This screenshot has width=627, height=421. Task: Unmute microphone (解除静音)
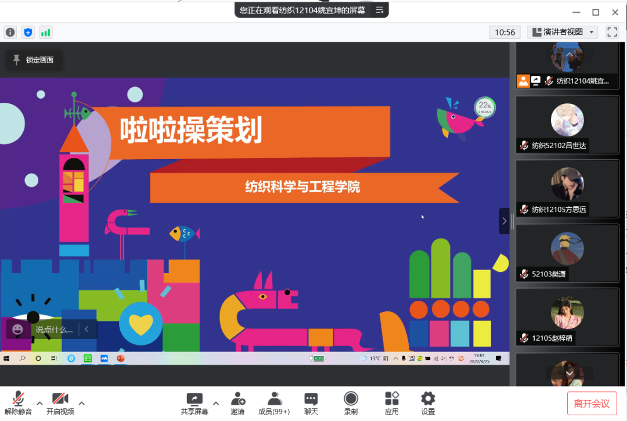pos(18,403)
